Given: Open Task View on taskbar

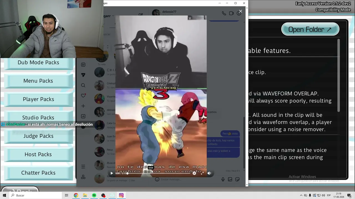Looking at the screenshot, I should 67,195.
